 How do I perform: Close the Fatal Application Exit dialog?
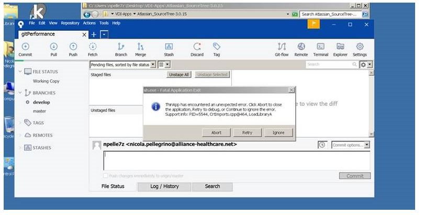[291, 90]
